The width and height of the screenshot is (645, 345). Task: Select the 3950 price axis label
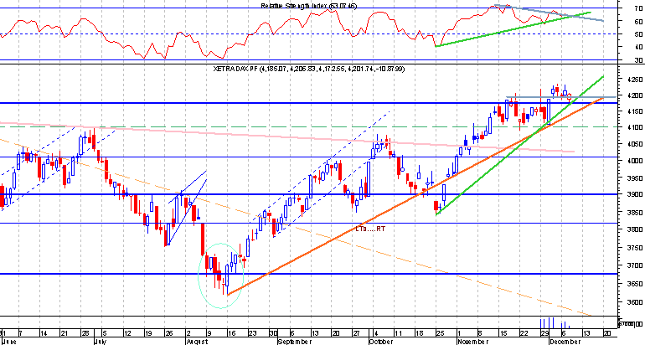pyautogui.click(x=636, y=178)
